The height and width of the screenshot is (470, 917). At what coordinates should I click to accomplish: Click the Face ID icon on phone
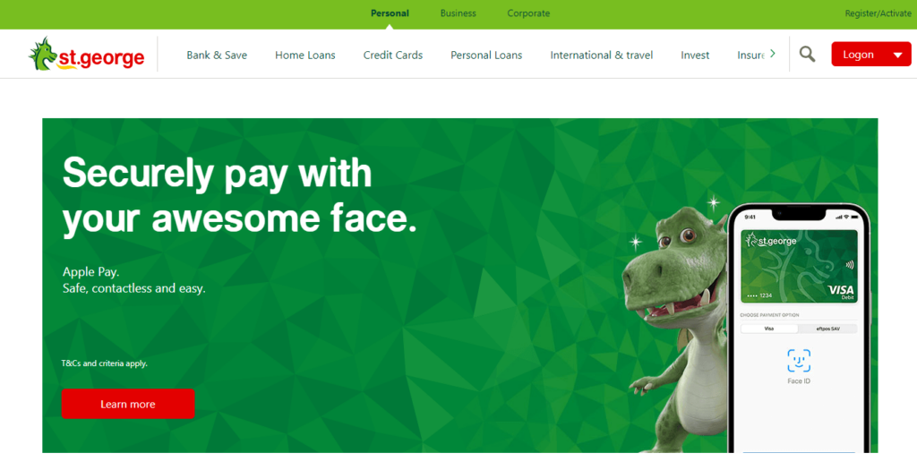(799, 361)
